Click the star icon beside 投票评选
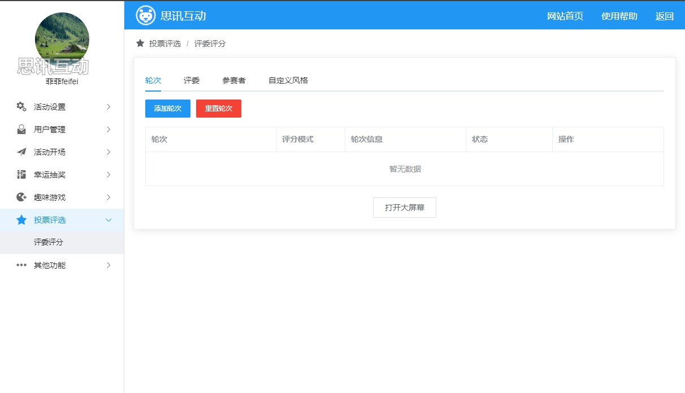 point(21,220)
